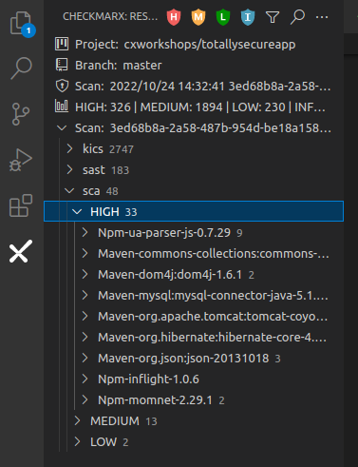
Task: Open the More Actions ellipsis menu
Action: point(322,17)
